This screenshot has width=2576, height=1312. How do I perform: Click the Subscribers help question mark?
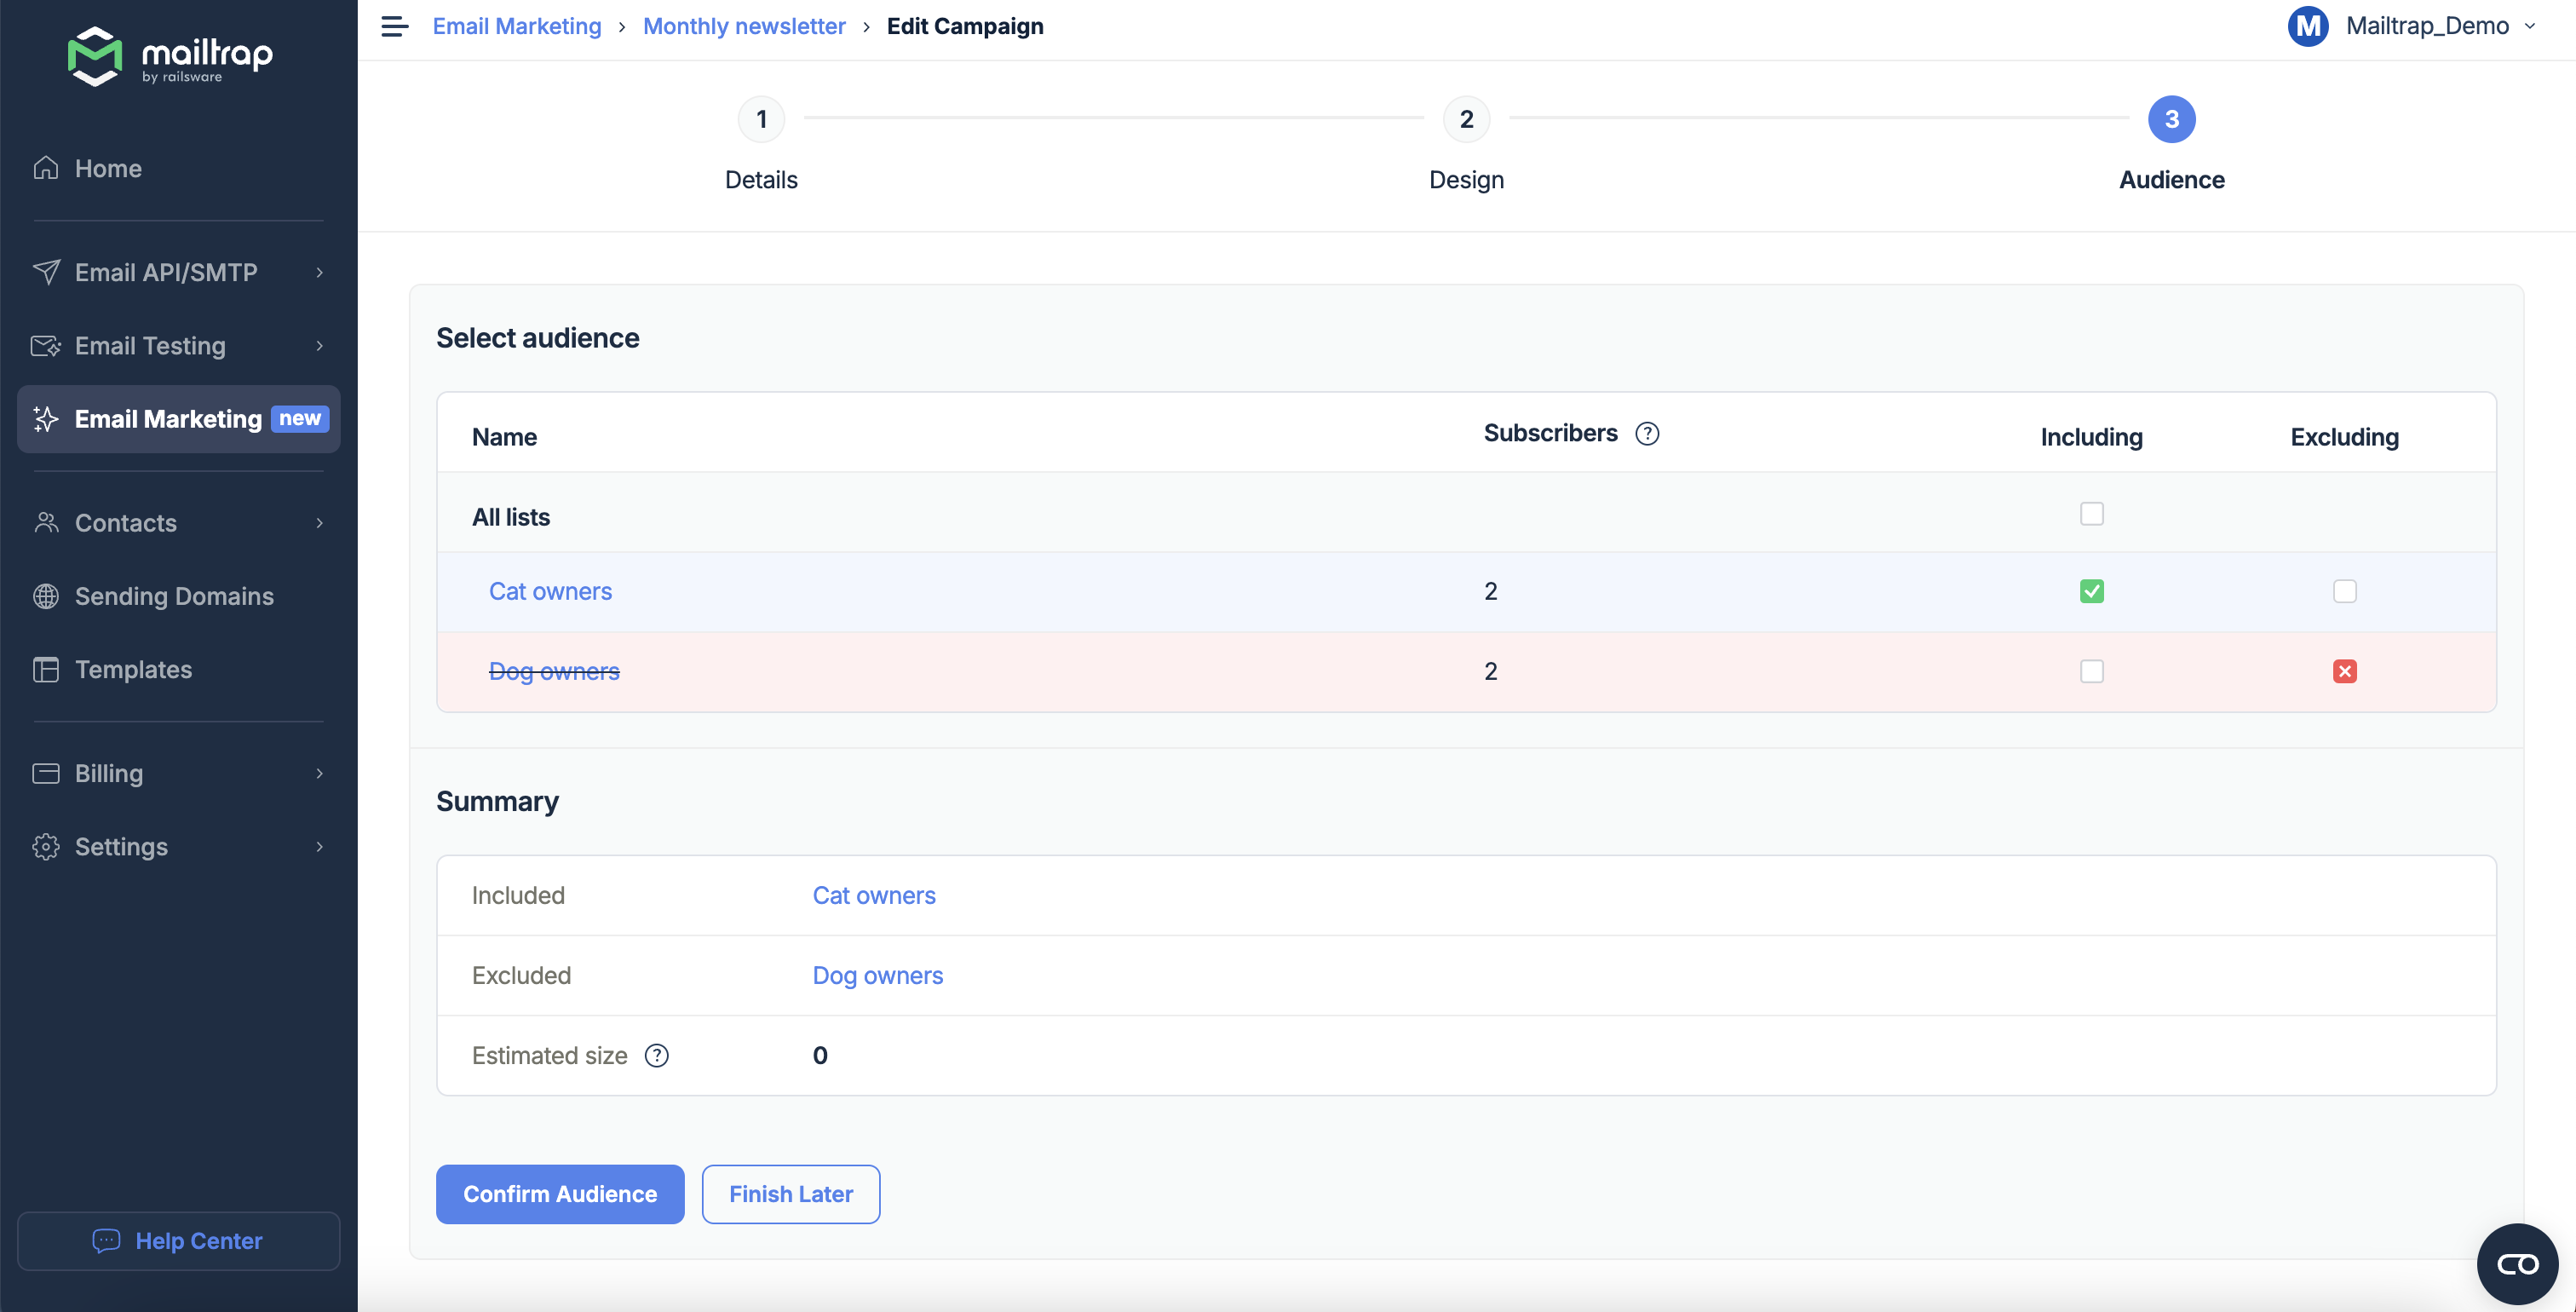(1647, 433)
